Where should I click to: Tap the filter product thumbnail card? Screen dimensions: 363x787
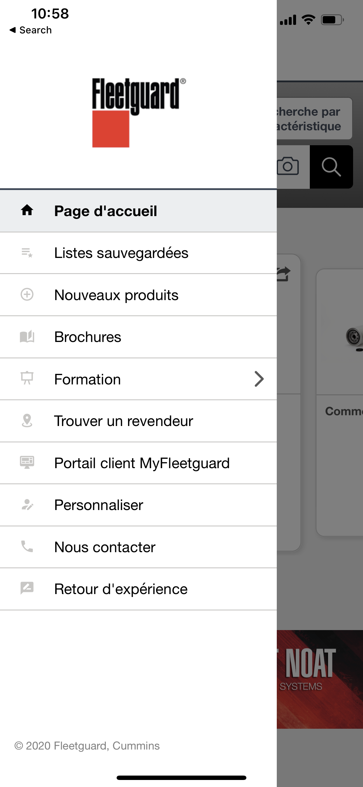[340, 402]
